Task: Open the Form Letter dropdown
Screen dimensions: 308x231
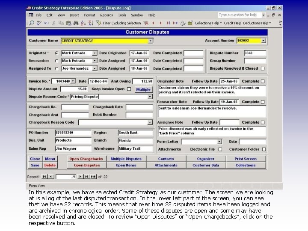Action: [219, 142]
